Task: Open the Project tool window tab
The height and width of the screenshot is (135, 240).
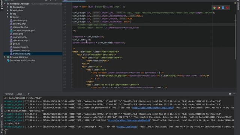Action: pos(1,4)
